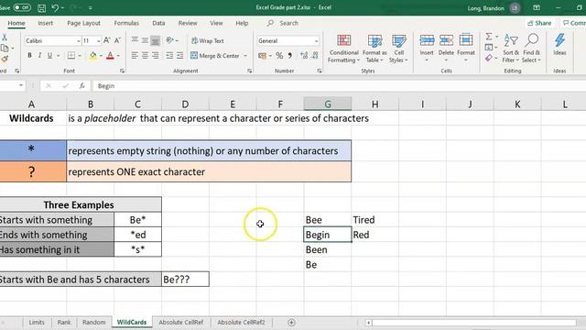Click the Undo arrow icon
Viewport: 586px width, 330px height.
tap(55, 8)
